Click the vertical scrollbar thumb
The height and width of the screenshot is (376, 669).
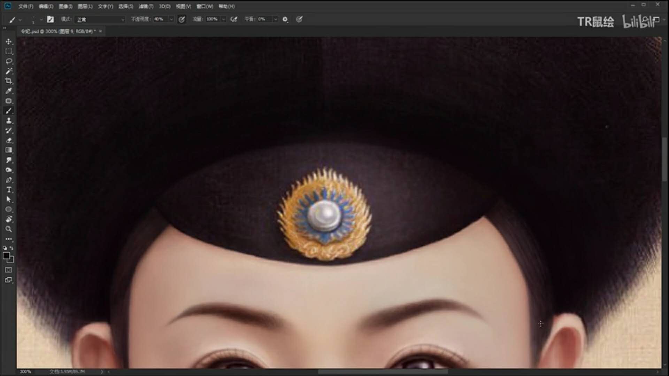coord(664,159)
